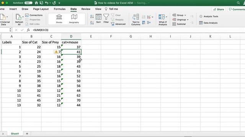Click the Home icon in title bar
Viewport: 245px width, 137px height.
coord(36,3)
